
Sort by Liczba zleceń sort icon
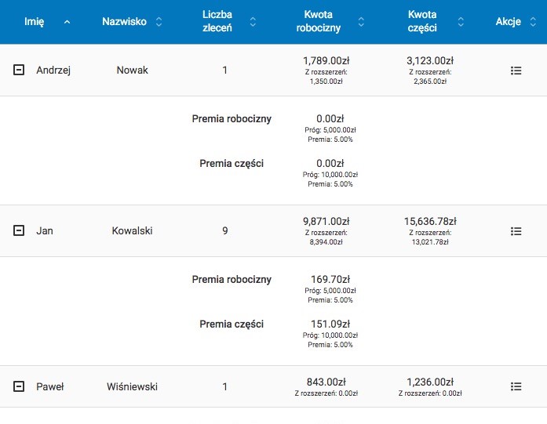253,22
